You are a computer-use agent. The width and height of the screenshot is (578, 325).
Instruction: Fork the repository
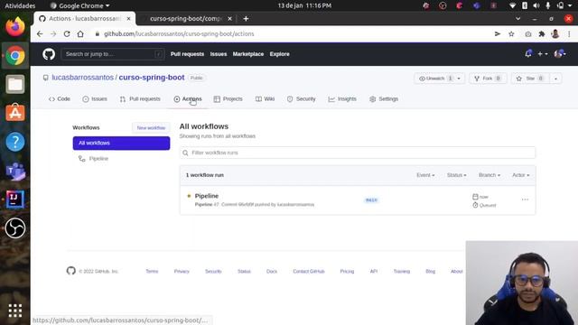(488, 79)
